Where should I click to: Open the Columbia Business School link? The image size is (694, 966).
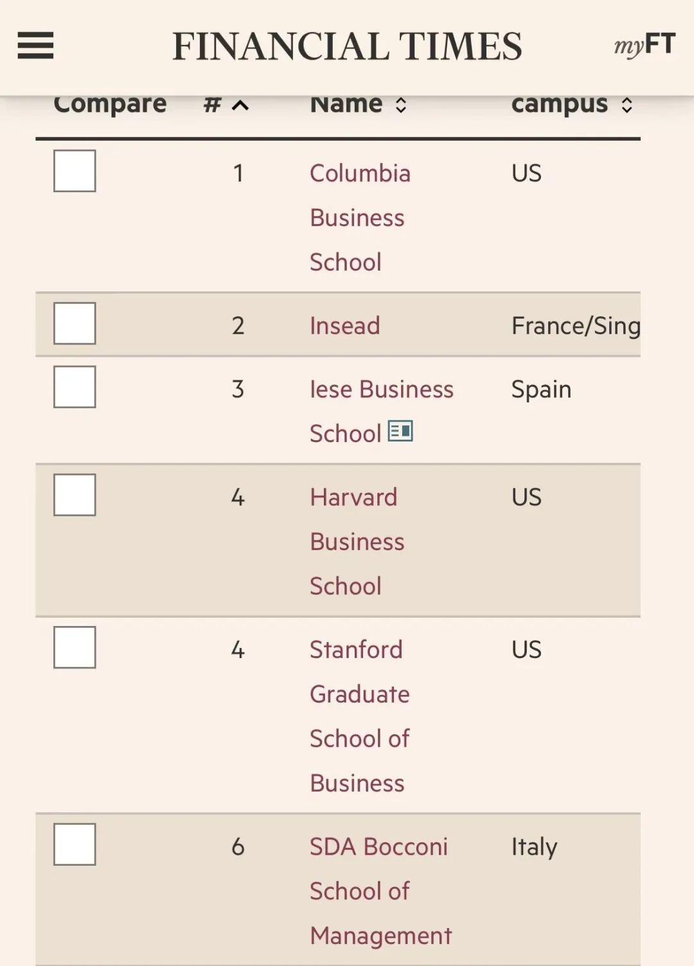pyautogui.click(x=360, y=217)
